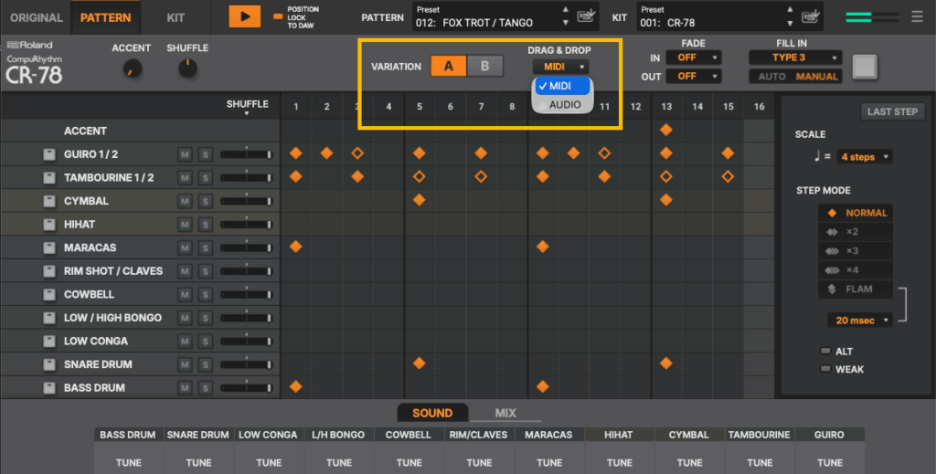Open the Fill In TYPE 3 dropdown
This screenshot has height=474, width=936.
(795, 58)
